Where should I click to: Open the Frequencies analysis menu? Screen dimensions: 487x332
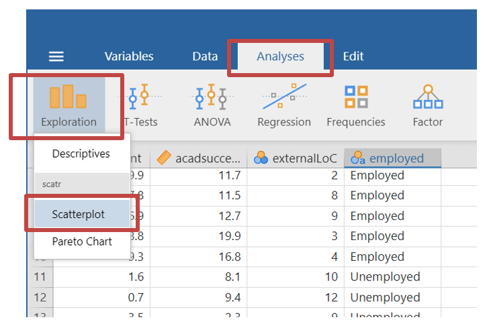pyautogui.click(x=355, y=105)
